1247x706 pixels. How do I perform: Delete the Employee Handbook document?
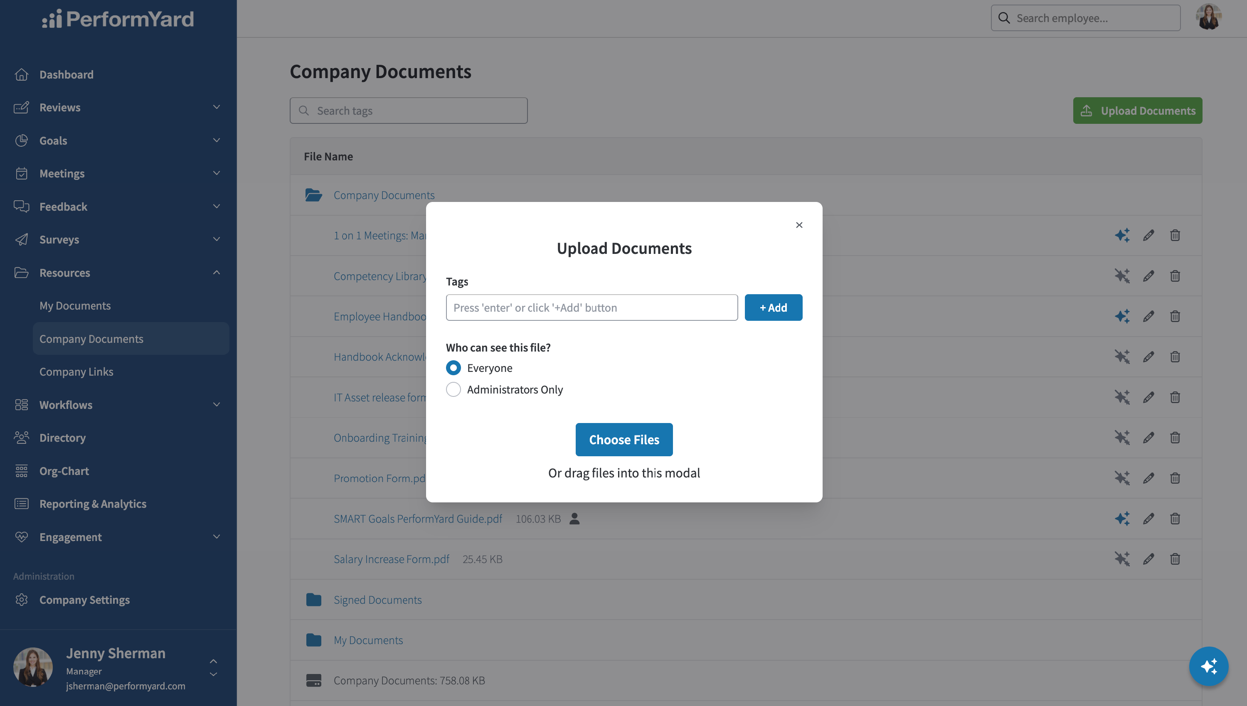[x=1175, y=316]
